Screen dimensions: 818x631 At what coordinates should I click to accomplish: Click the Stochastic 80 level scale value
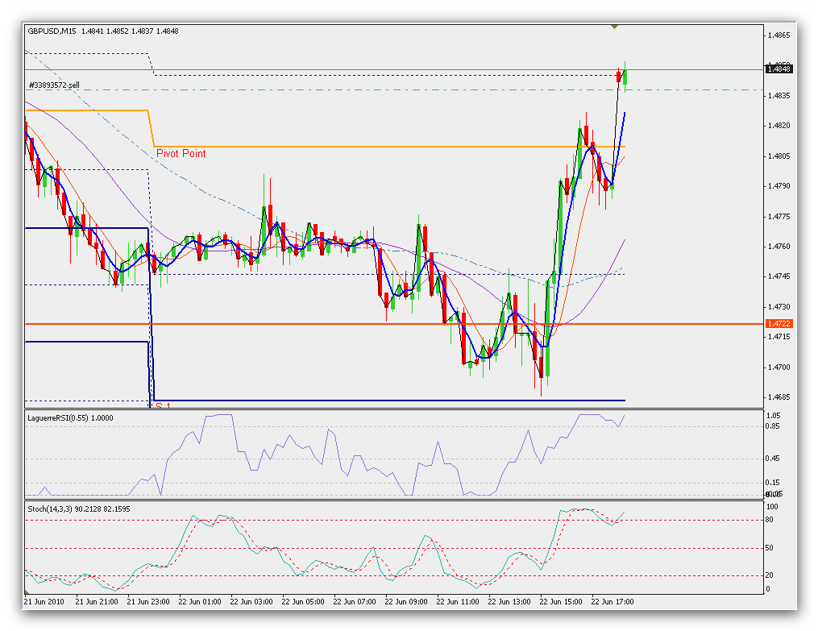pos(770,520)
